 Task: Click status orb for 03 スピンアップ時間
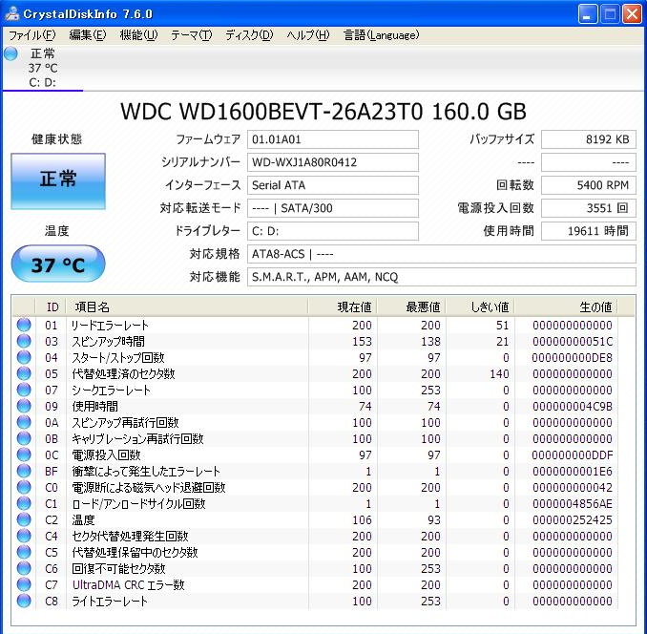[24, 342]
